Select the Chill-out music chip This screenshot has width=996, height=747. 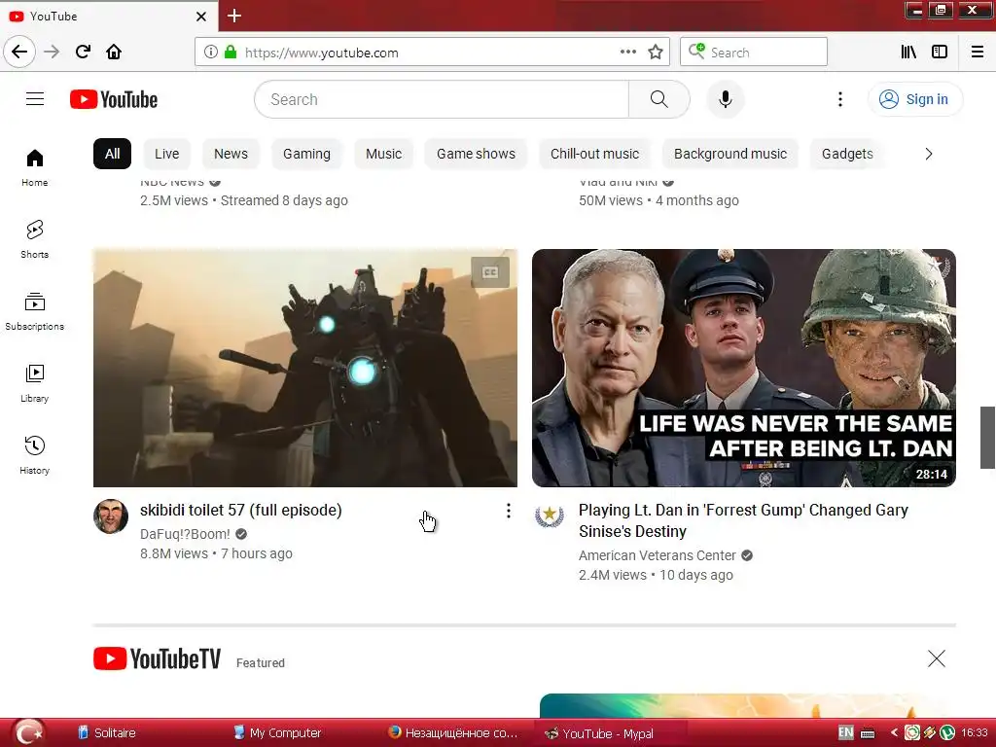594,154
